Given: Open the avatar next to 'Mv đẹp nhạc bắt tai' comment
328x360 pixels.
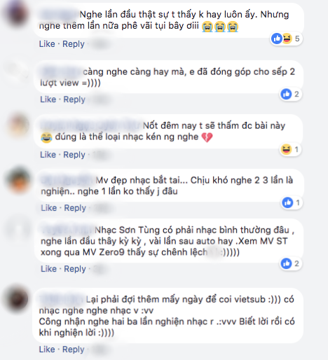Looking at the screenshot, I should [x=19, y=179].
